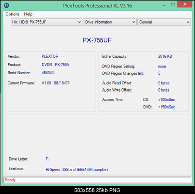Click the Product: label
The width and height of the screenshot is (195, 194).
tap(15, 65)
